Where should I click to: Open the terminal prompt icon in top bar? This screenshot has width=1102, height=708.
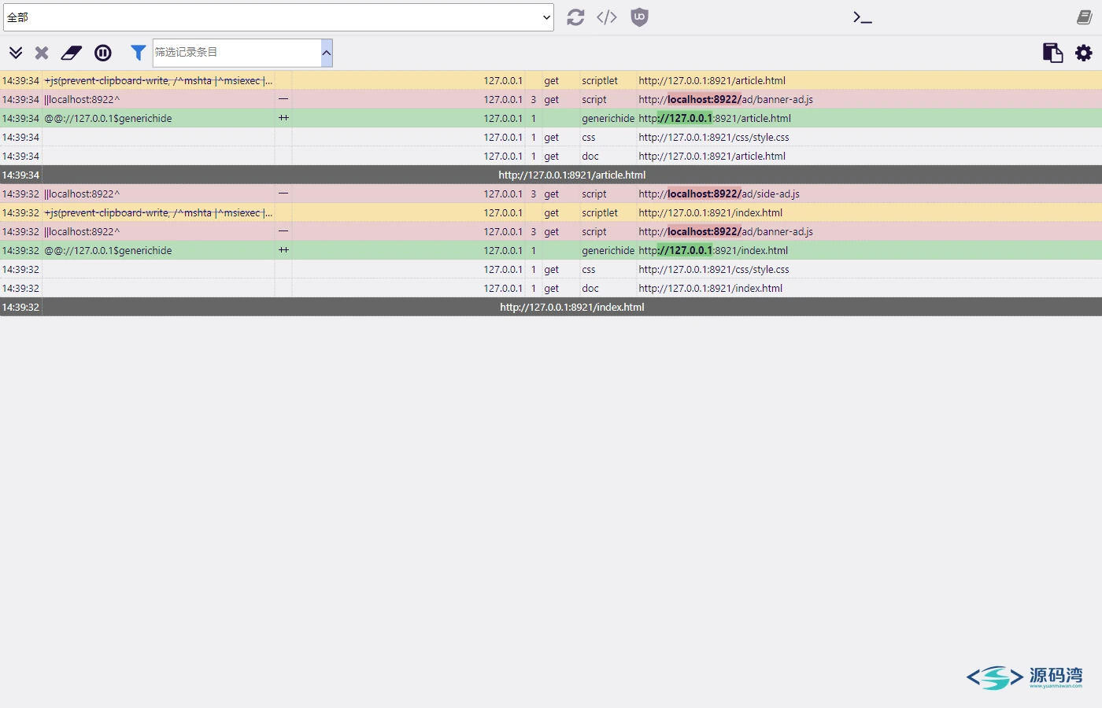pos(863,17)
